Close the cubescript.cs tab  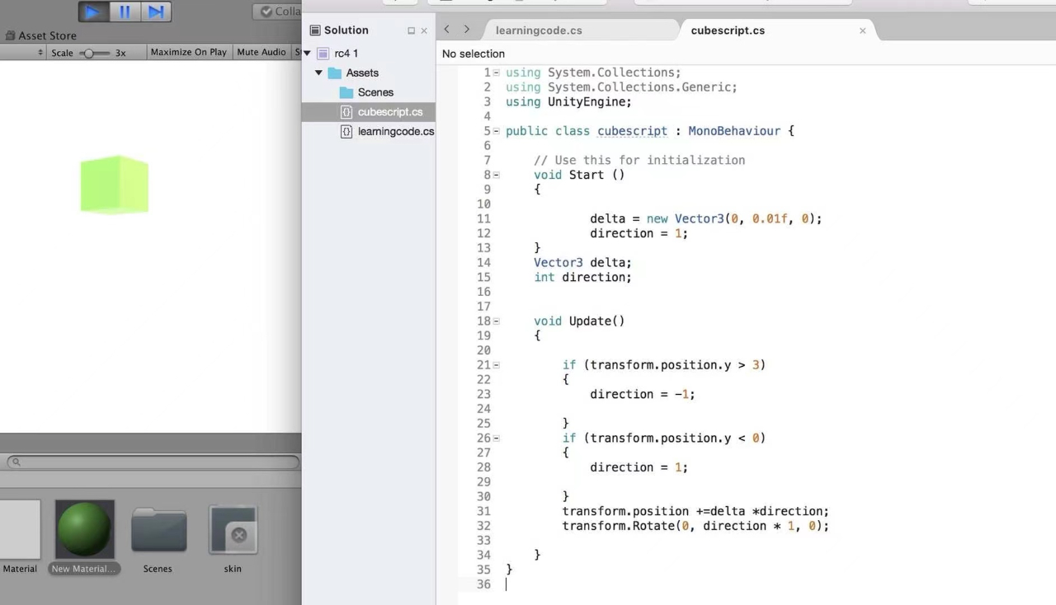click(862, 30)
